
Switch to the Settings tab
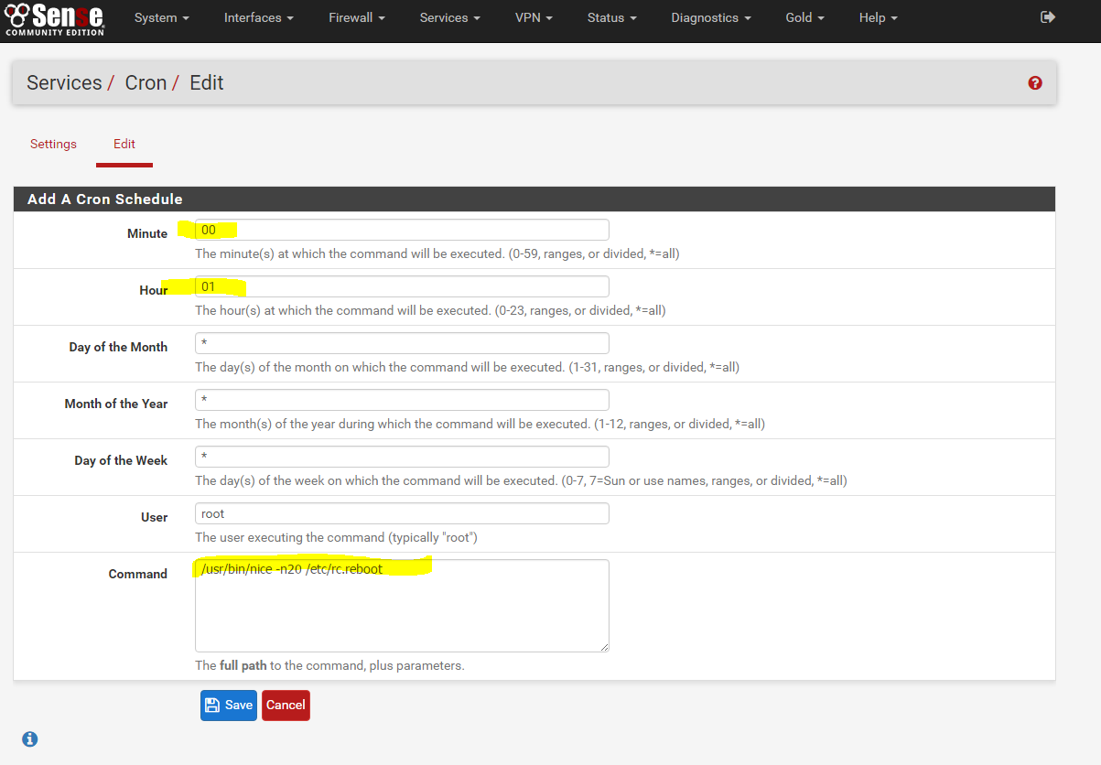point(52,144)
